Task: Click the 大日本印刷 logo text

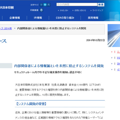Action: click(x=7, y=7)
